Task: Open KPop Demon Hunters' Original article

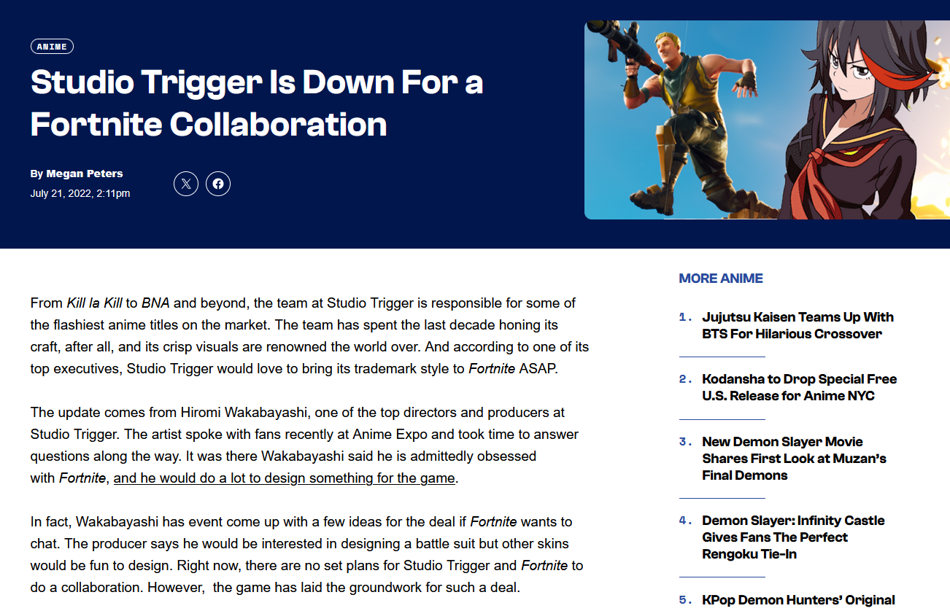Action: pos(798,600)
